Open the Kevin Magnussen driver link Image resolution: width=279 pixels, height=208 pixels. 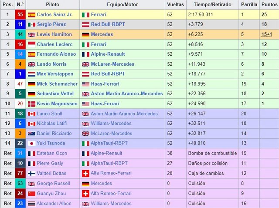(57, 104)
